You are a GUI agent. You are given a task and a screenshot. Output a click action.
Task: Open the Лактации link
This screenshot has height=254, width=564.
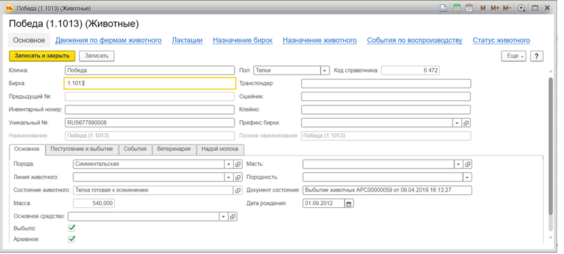(x=187, y=40)
